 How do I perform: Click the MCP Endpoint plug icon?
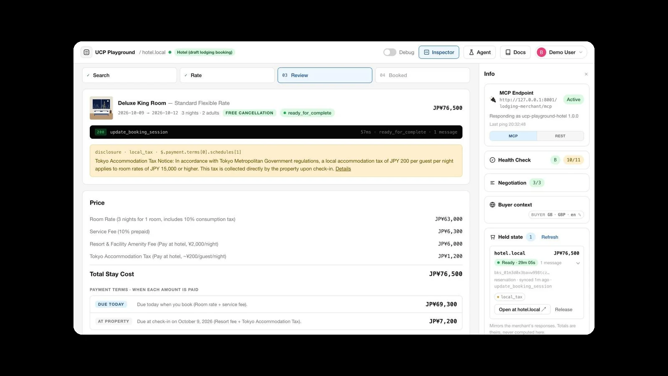pyautogui.click(x=493, y=99)
